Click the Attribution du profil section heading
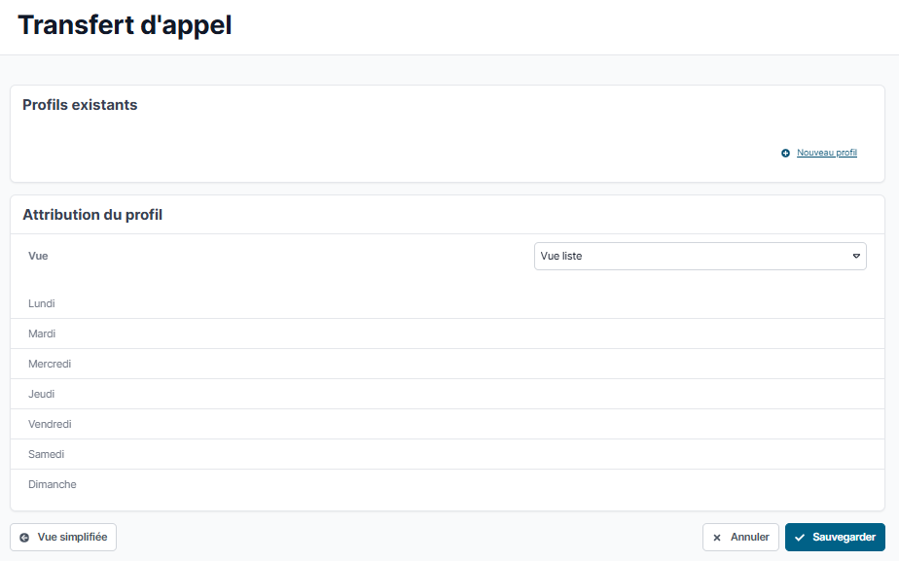Screen dimensions: 899x561 [92, 215]
